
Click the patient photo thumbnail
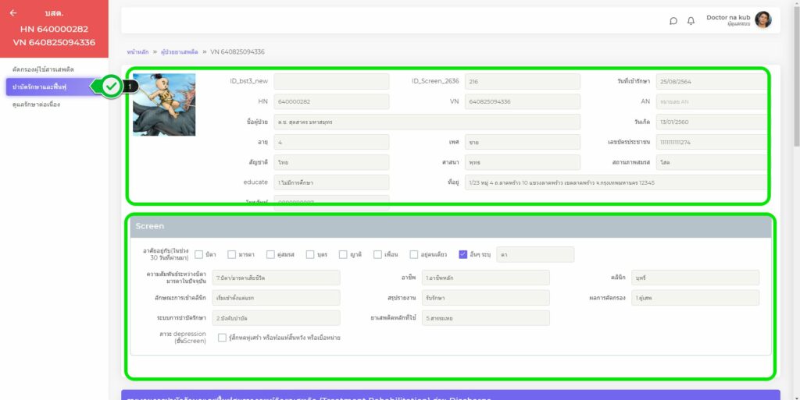click(164, 104)
